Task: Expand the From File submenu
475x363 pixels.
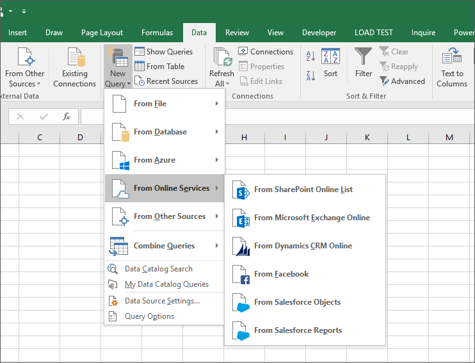Action: coord(165,104)
